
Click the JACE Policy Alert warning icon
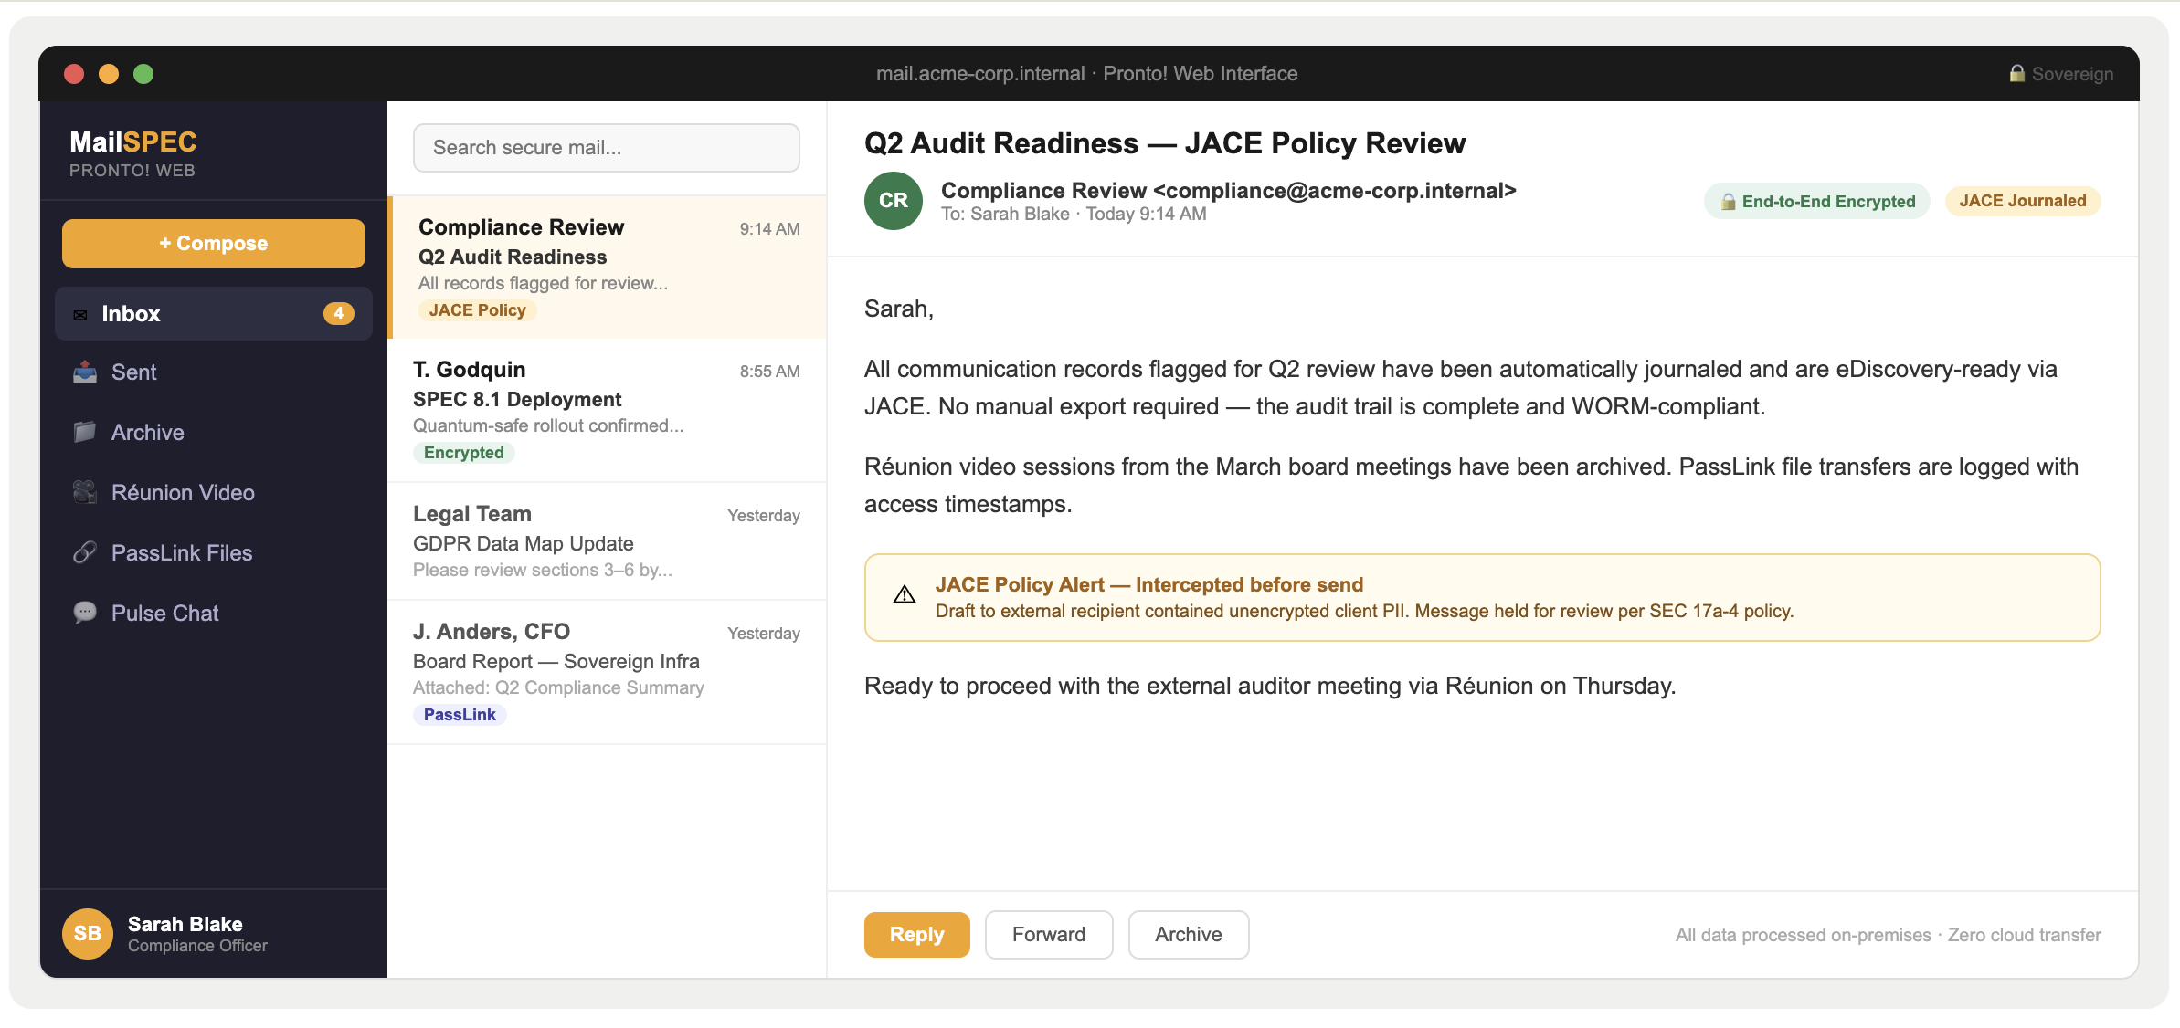point(905,595)
